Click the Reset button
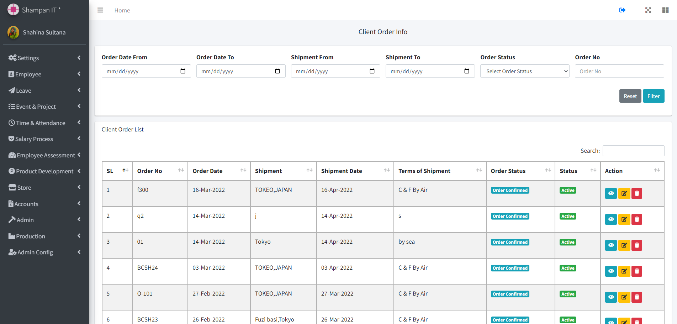Image resolution: width=677 pixels, height=324 pixels. [x=630, y=96]
